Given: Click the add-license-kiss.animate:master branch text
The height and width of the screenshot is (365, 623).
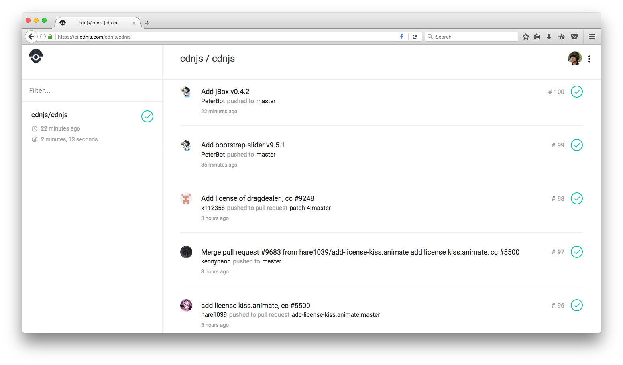Looking at the screenshot, I should 336,315.
